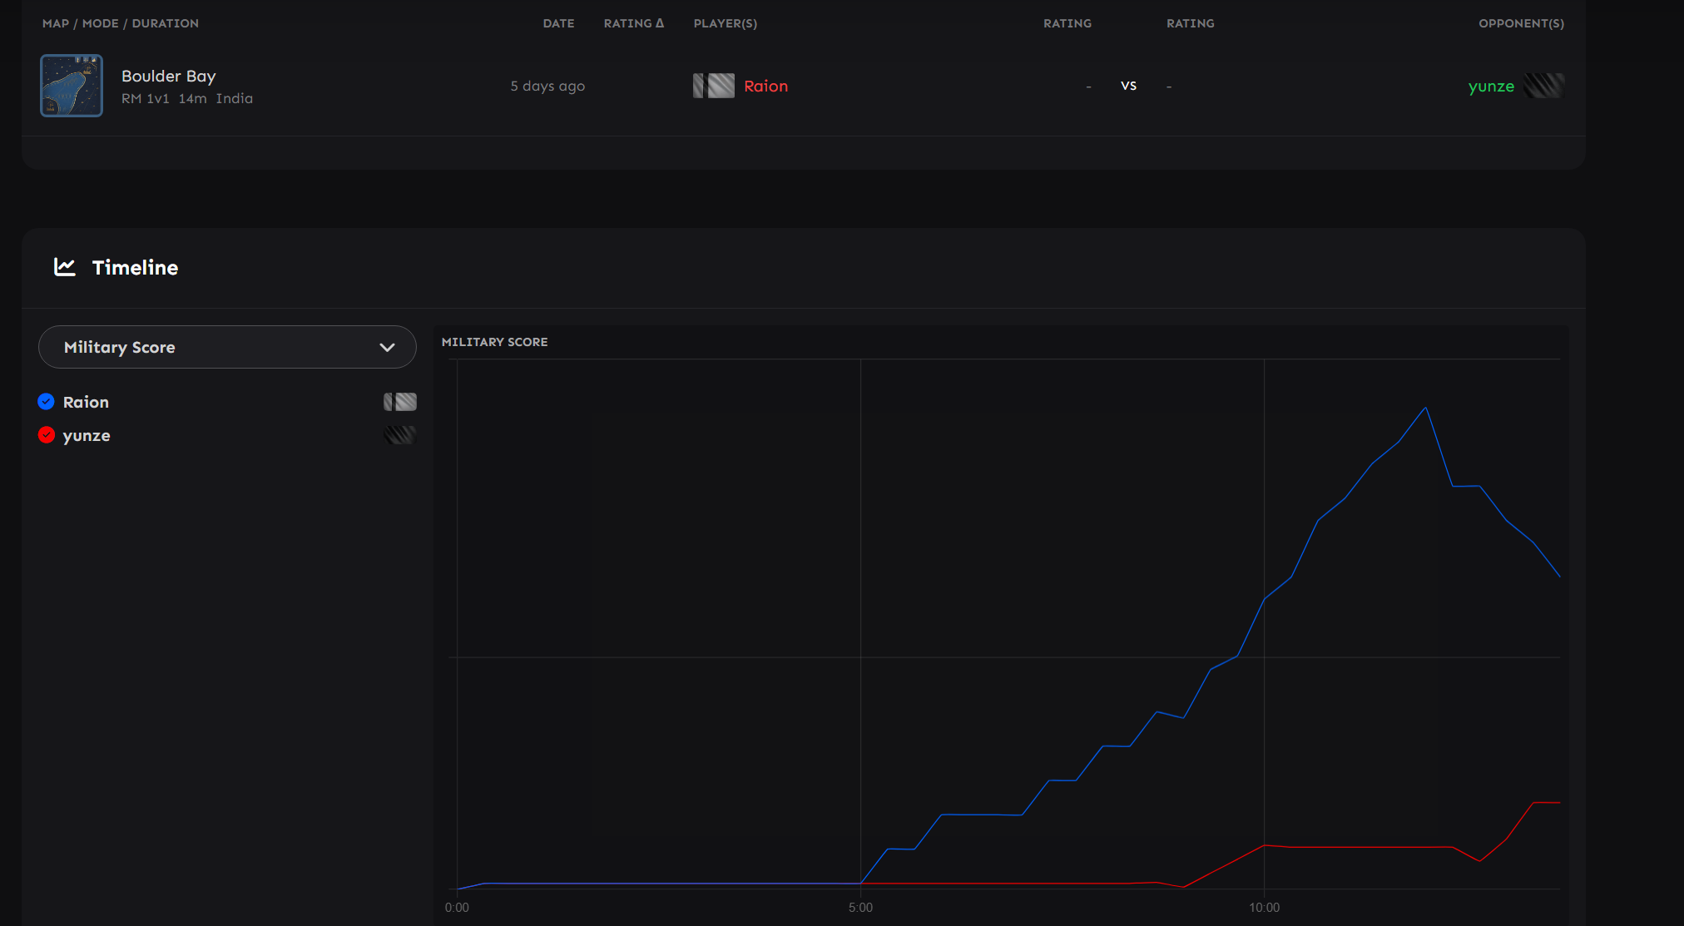Click Raion's flag icon in timeline legend

(x=399, y=402)
